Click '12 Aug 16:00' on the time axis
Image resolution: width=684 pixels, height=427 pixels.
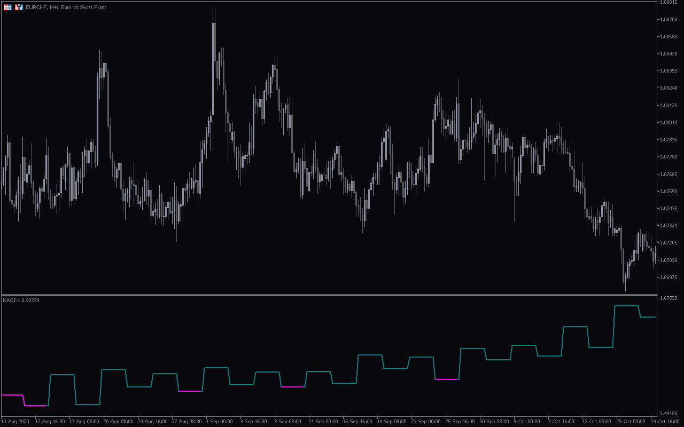[50, 422]
